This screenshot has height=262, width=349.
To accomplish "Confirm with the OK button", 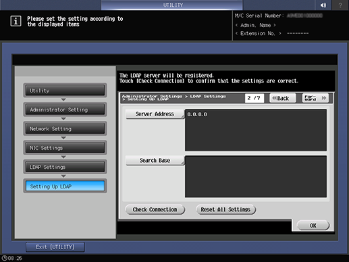I will 313,226.
